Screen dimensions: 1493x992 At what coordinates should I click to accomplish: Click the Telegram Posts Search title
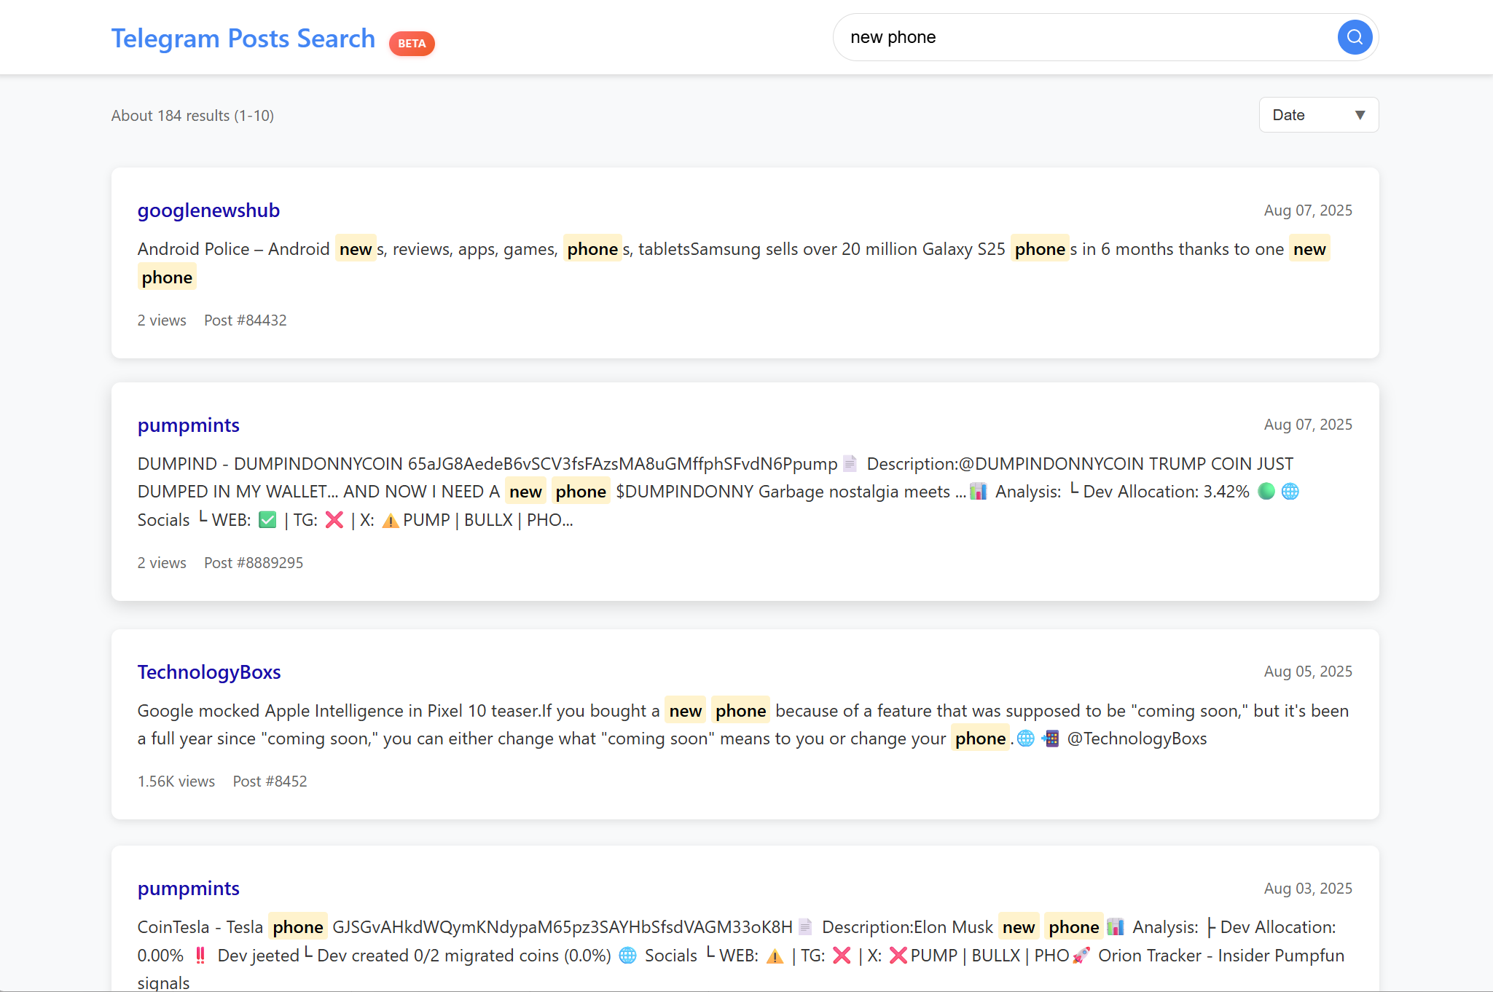pos(243,38)
